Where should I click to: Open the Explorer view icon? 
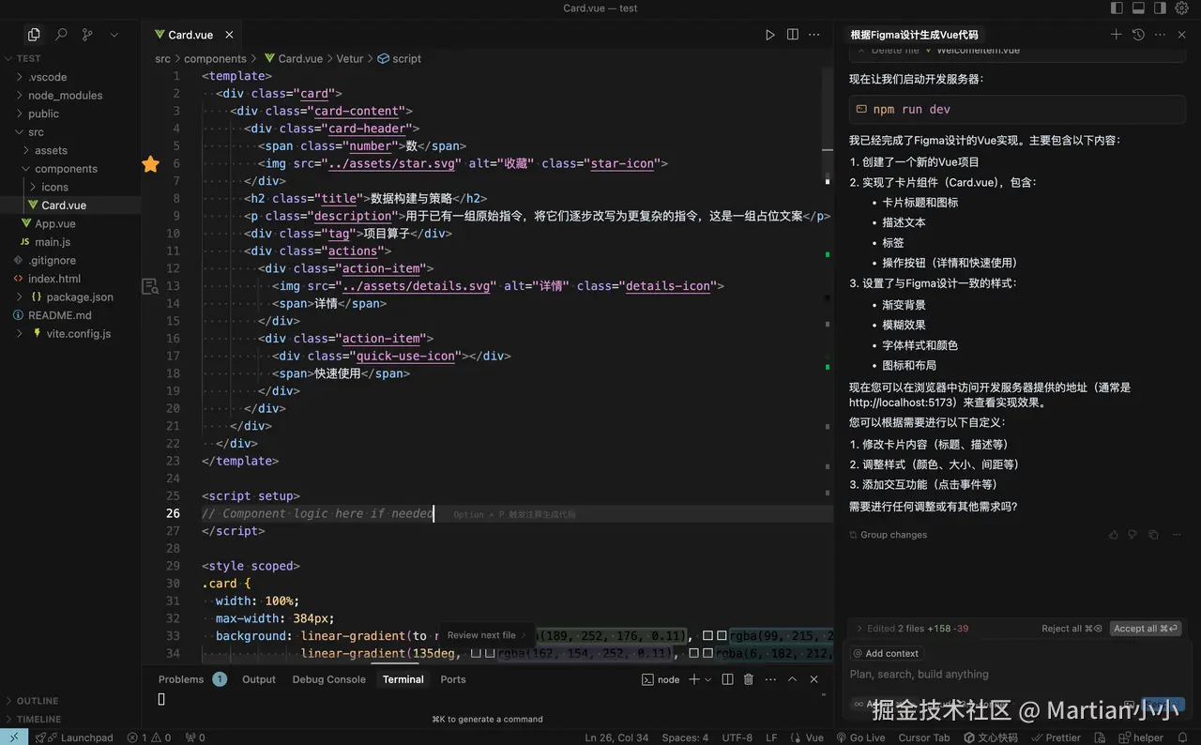(x=34, y=35)
